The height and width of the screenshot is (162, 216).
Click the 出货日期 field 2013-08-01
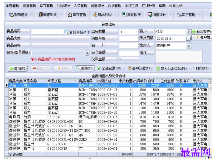[x=170, y=39]
